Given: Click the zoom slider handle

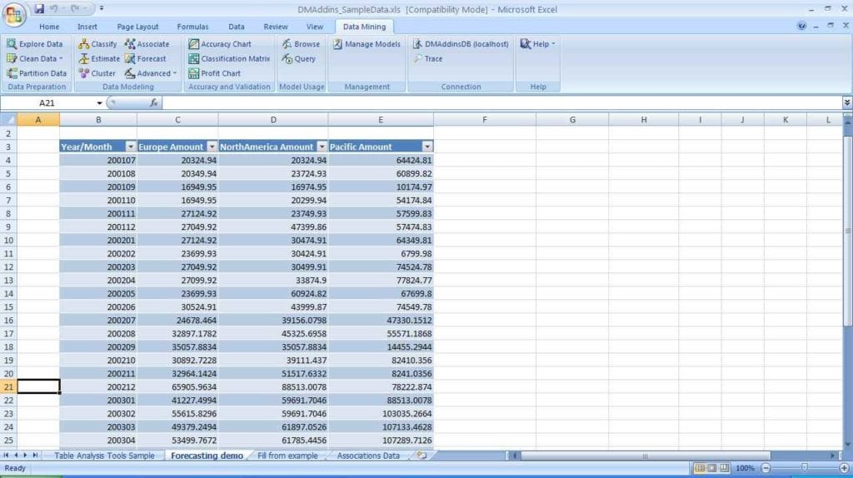Looking at the screenshot, I should pyautogui.click(x=805, y=468).
